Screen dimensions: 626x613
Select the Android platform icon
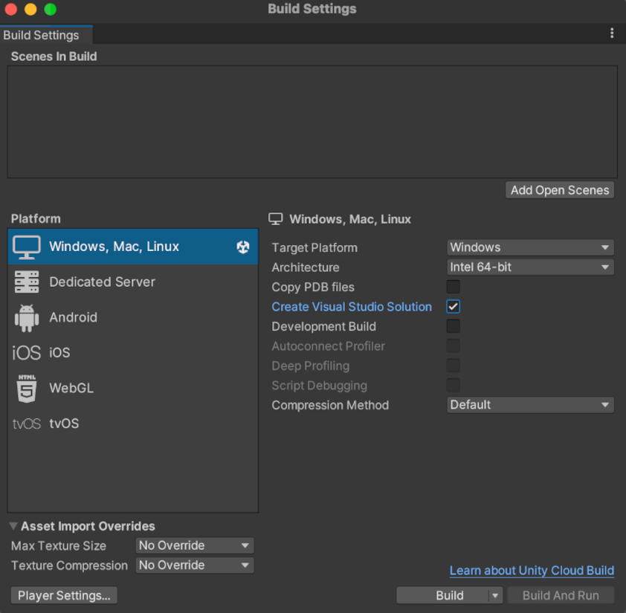pyautogui.click(x=26, y=317)
